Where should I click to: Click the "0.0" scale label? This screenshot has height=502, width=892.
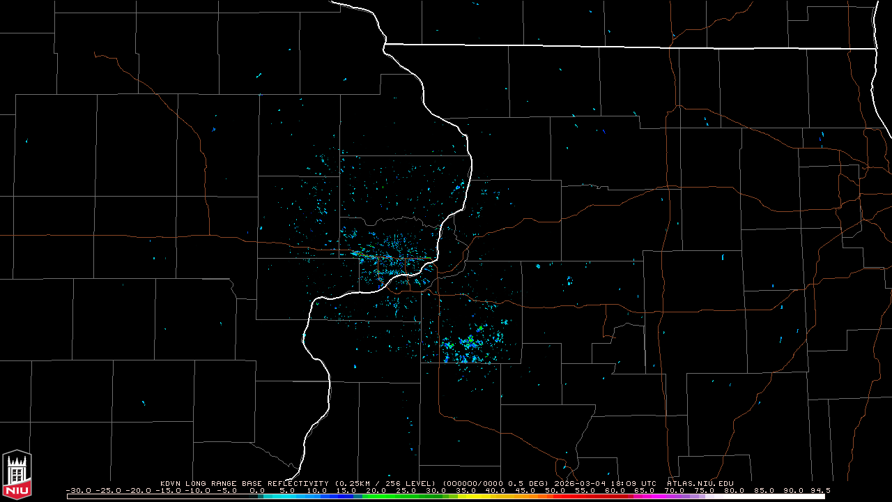(258, 490)
